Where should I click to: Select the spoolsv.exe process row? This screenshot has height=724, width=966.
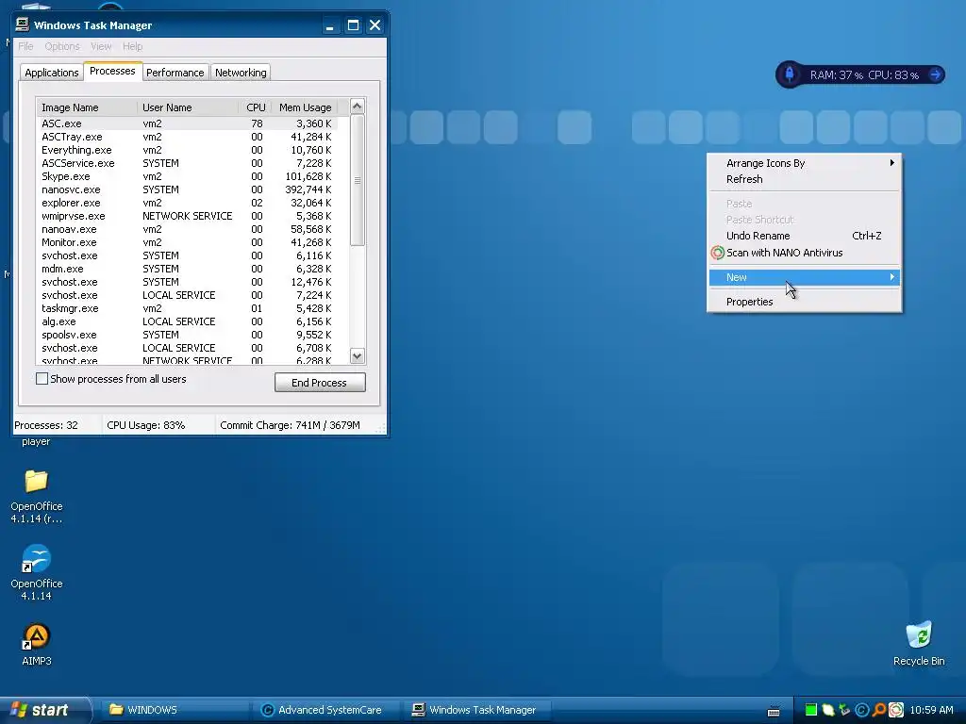click(188, 335)
